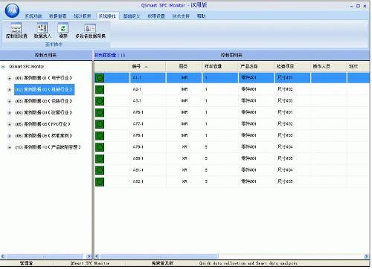Switch to the 数据查看 ribbon tab

(x=57, y=16)
